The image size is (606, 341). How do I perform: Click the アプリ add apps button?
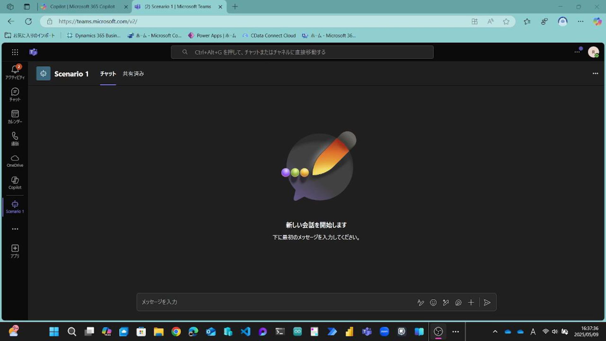click(15, 251)
